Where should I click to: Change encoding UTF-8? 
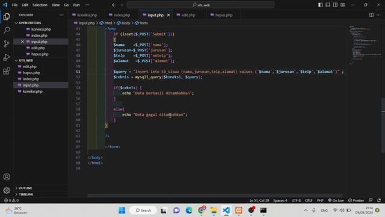296,200
